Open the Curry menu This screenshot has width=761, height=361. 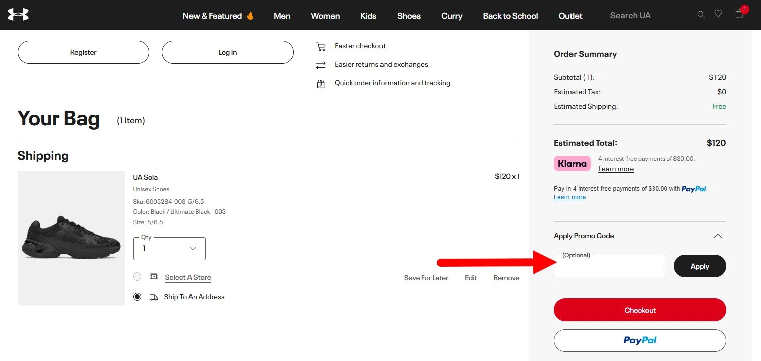452,16
